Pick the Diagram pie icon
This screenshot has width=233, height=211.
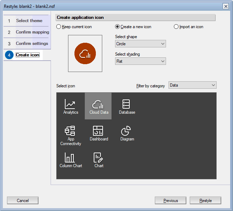127,133
